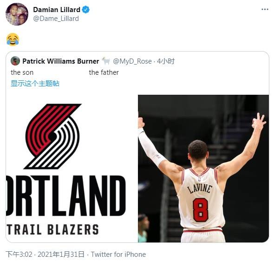This screenshot has height=261, width=274.
Task: Click the goat emoji beside Burner
Action: pos(106,61)
